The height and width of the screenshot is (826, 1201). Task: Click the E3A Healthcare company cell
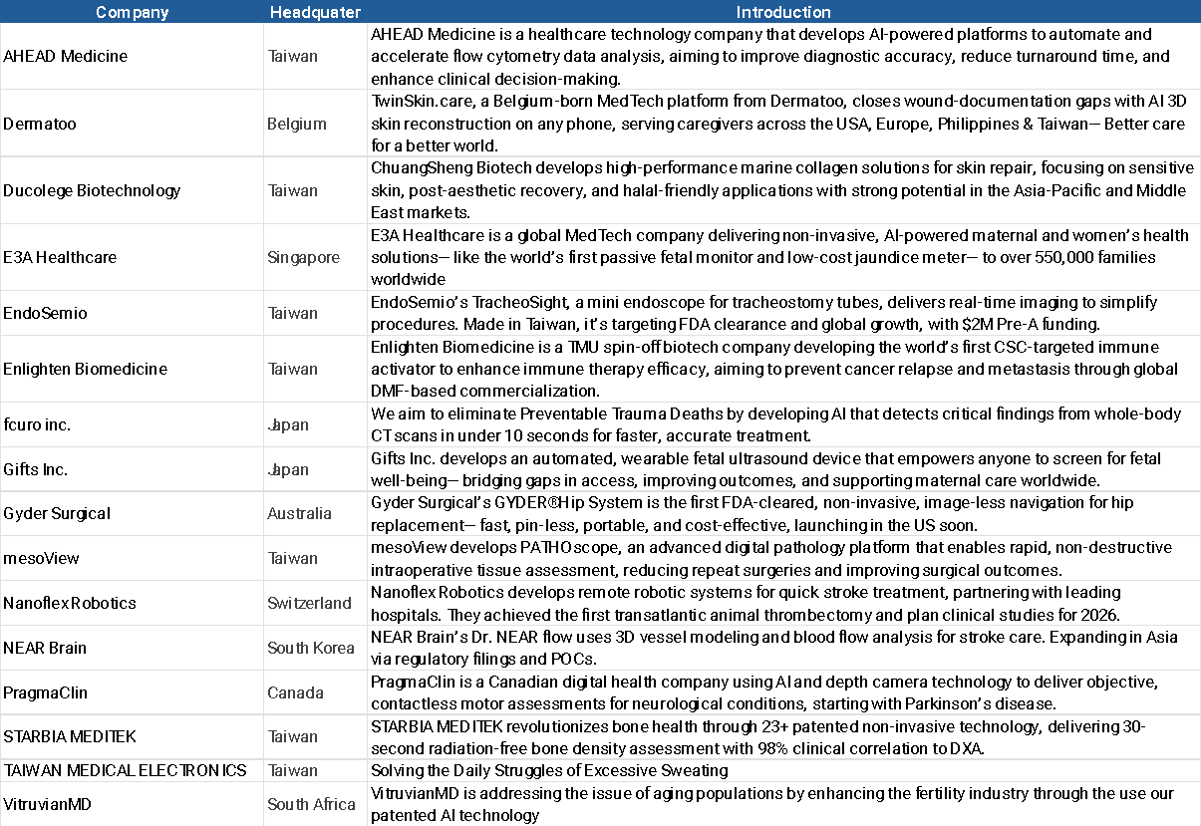coord(132,257)
